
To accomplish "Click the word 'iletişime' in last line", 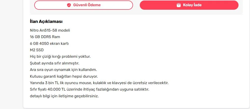I will point(71,96).
